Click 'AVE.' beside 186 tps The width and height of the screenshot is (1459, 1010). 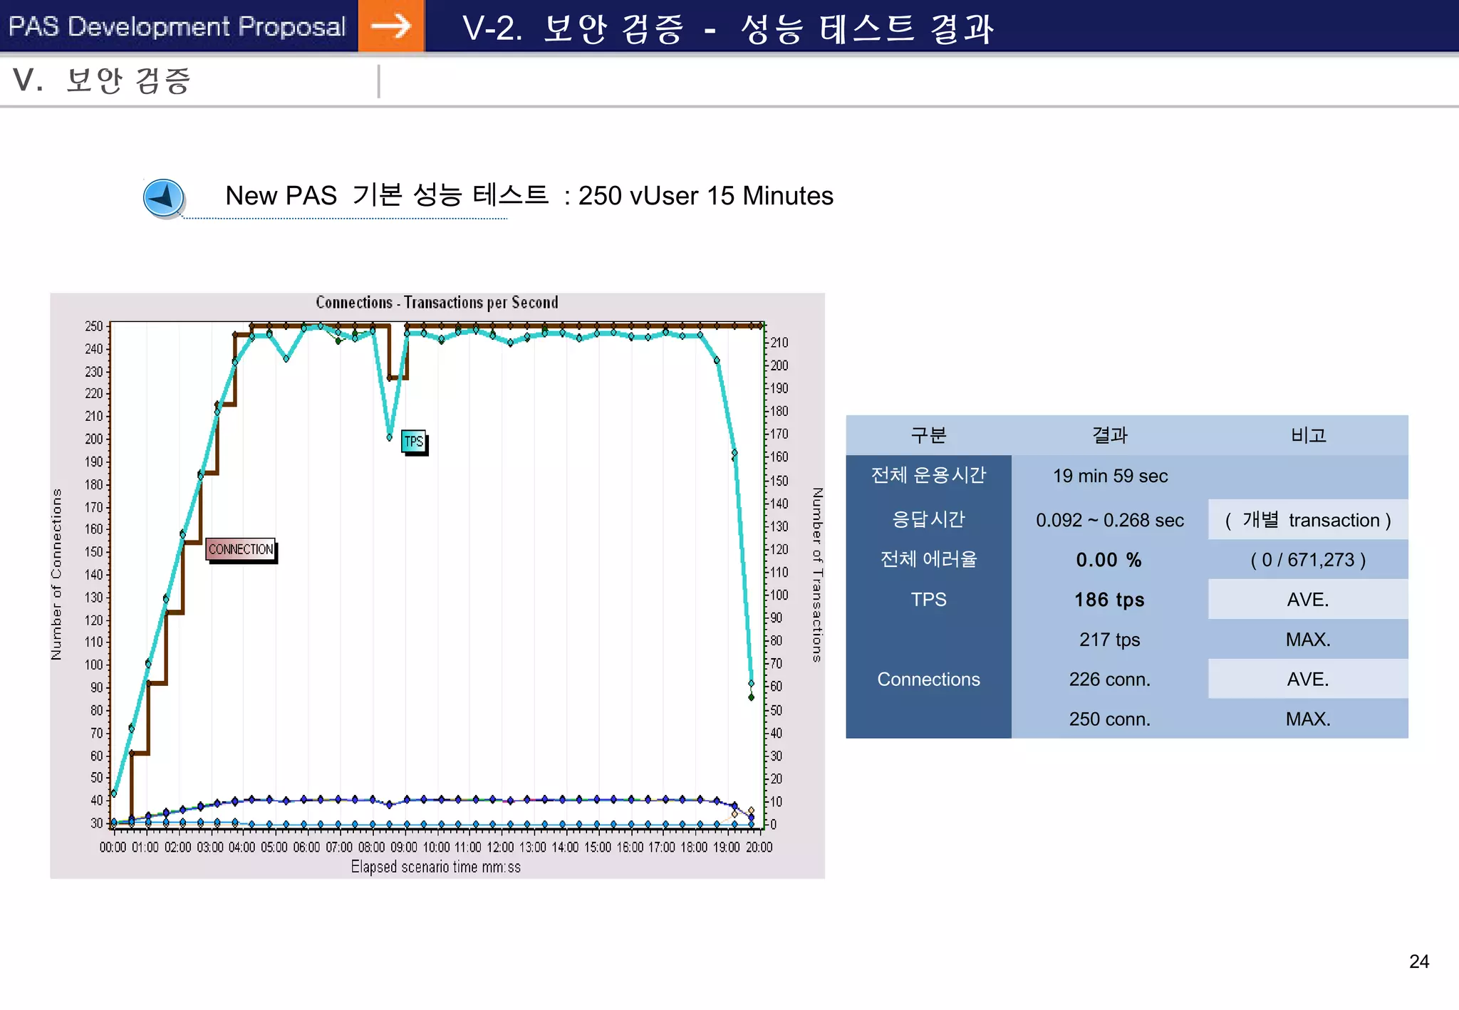[1308, 600]
